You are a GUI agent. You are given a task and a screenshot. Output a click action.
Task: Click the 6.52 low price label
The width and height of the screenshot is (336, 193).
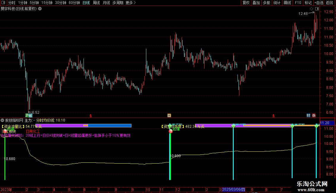click(36, 112)
